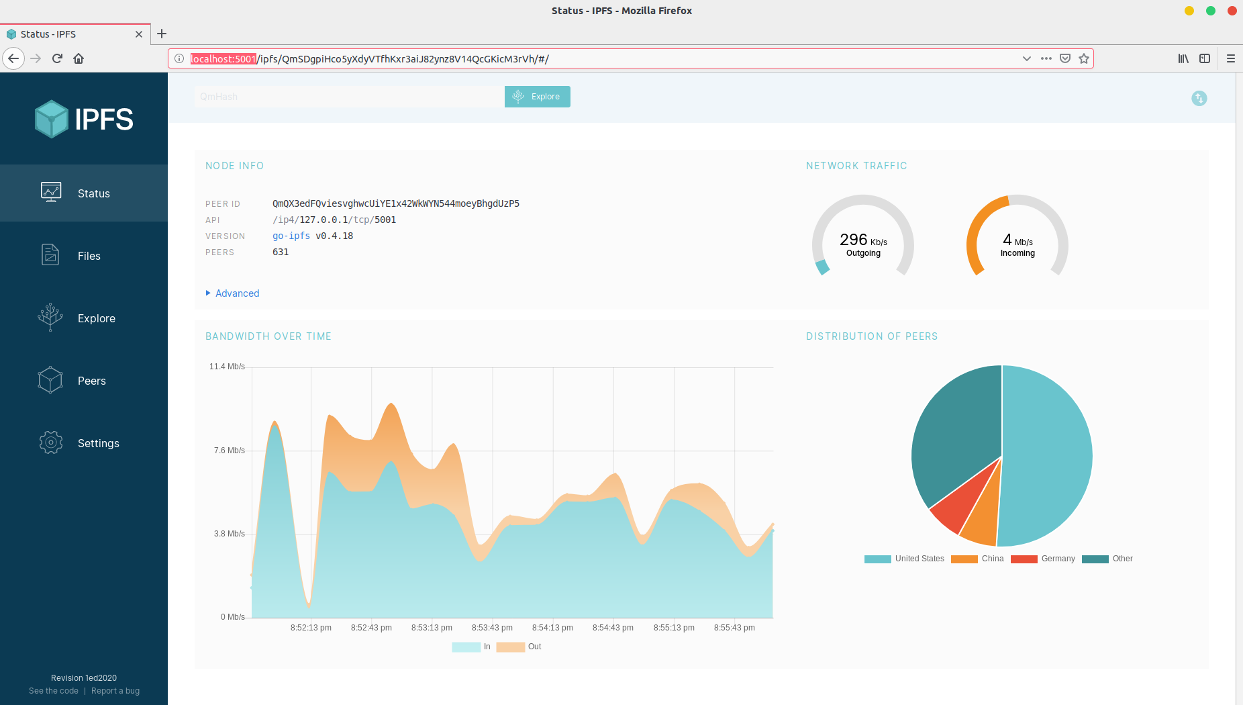Close the Status - IPFS tab

point(139,34)
